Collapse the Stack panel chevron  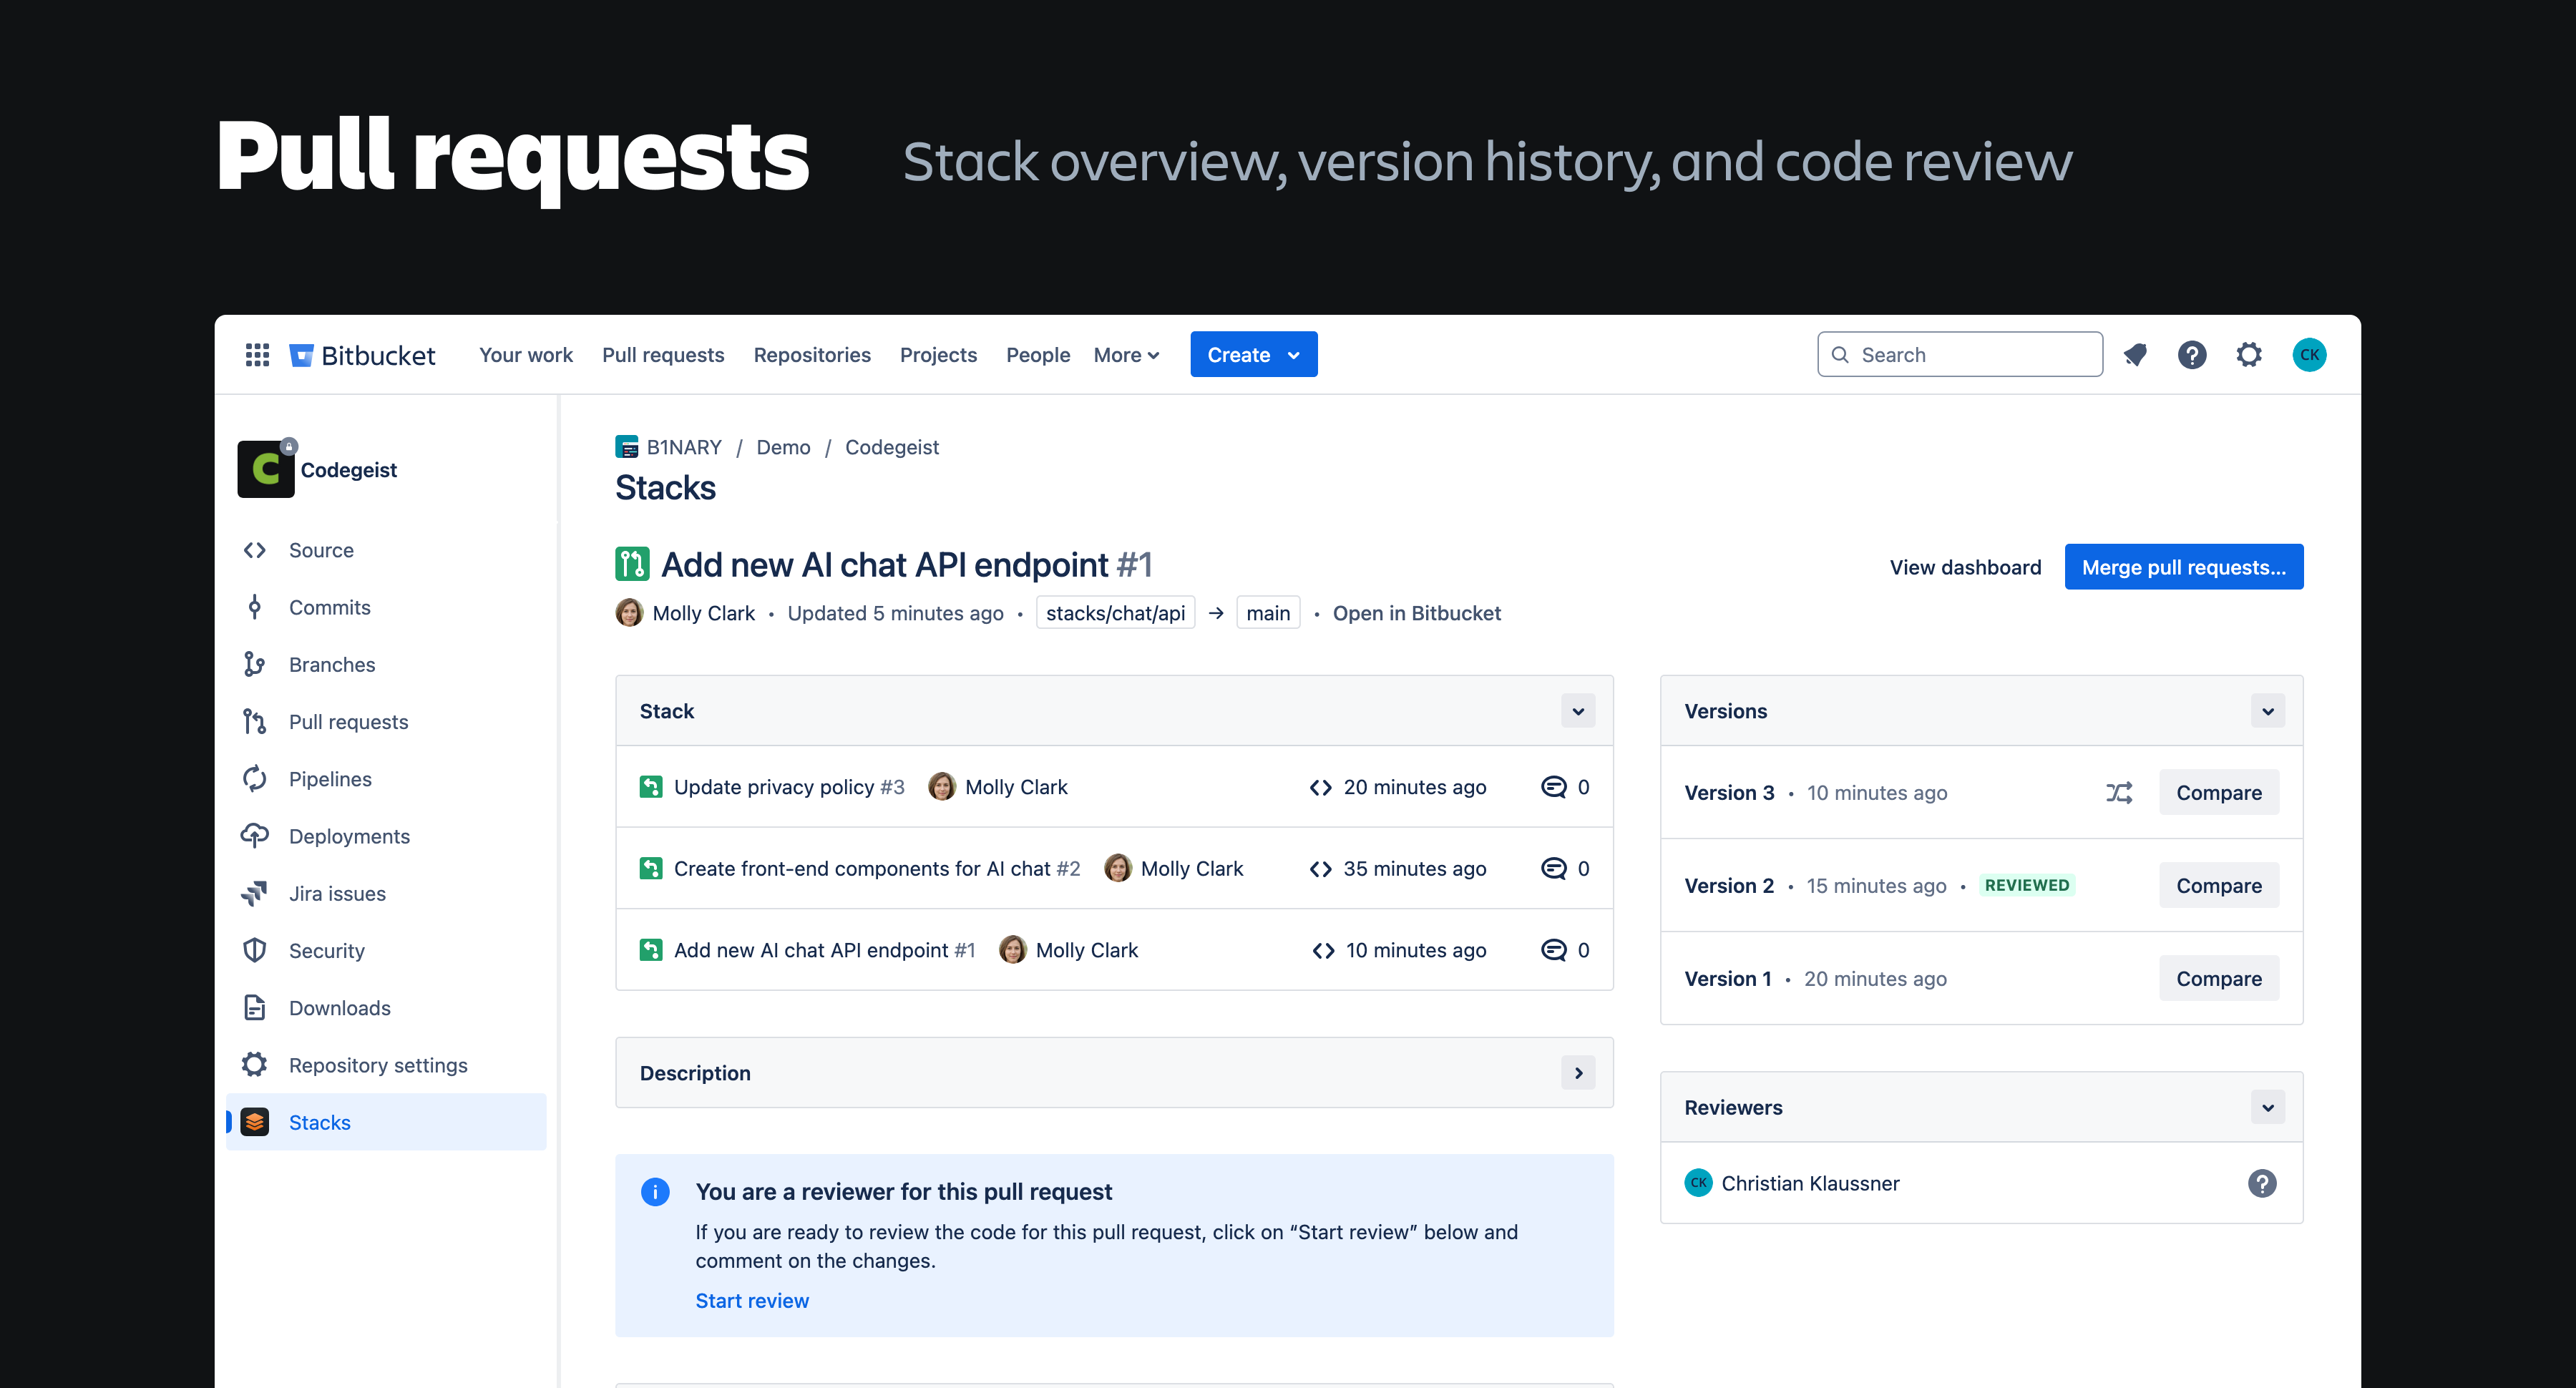pyautogui.click(x=1578, y=711)
